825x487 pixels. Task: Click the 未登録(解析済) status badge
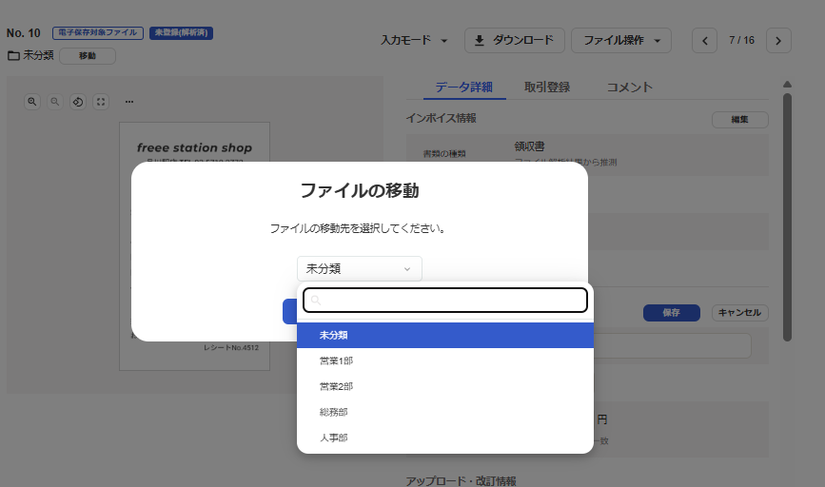[x=181, y=32]
